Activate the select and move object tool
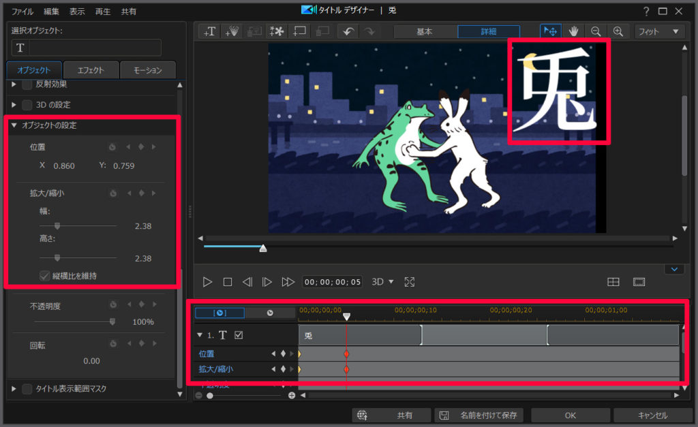698x427 pixels. click(551, 31)
